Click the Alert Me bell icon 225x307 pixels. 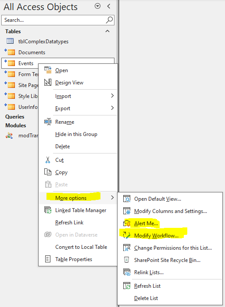coord(127,223)
